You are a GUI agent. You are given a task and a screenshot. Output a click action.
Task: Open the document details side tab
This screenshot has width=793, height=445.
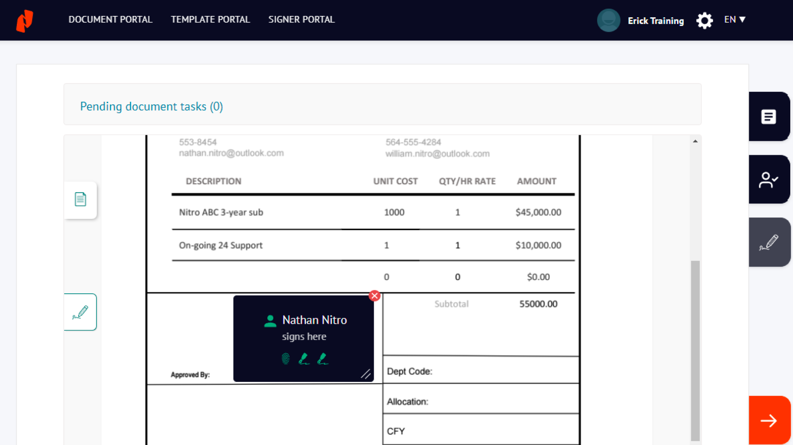pyautogui.click(x=769, y=117)
